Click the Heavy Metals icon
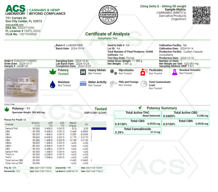Viewport: 218px width, 192px height. (x=83, y=72)
